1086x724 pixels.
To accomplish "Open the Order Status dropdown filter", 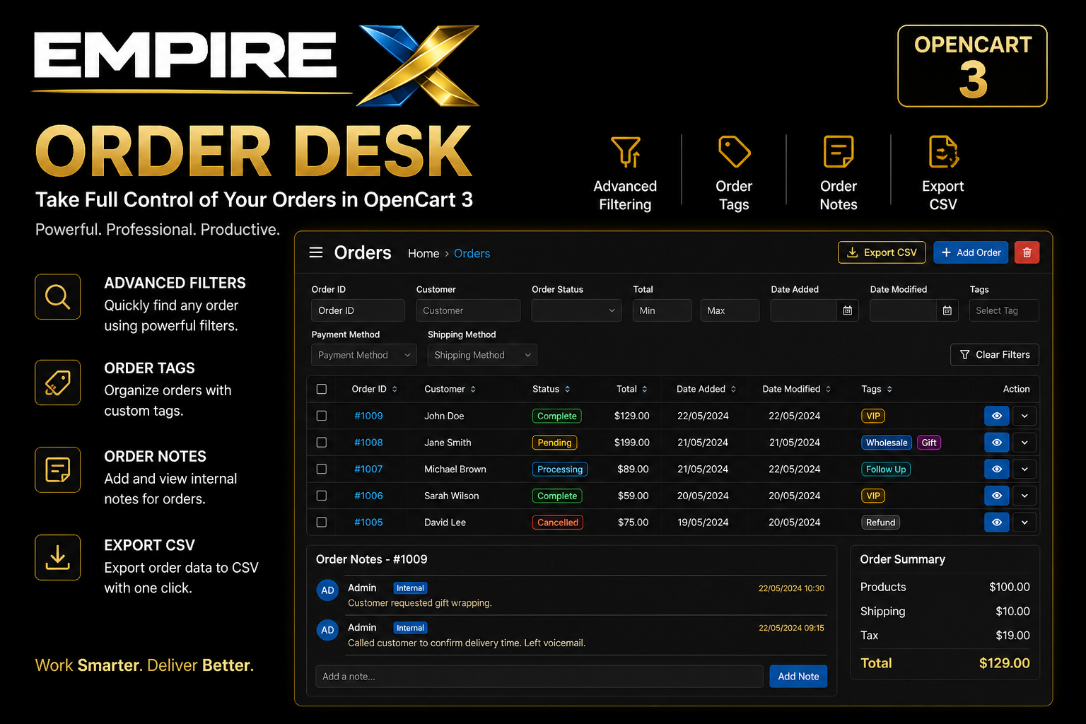I will (577, 310).
